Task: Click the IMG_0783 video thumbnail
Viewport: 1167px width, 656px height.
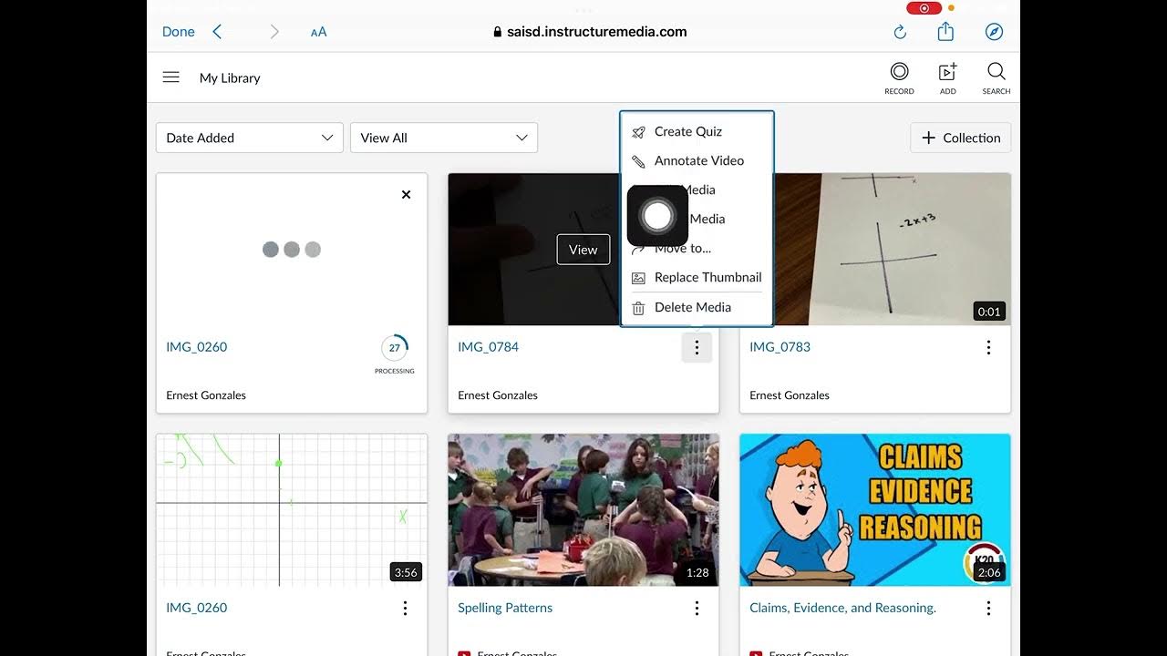Action: pos(893,249)
